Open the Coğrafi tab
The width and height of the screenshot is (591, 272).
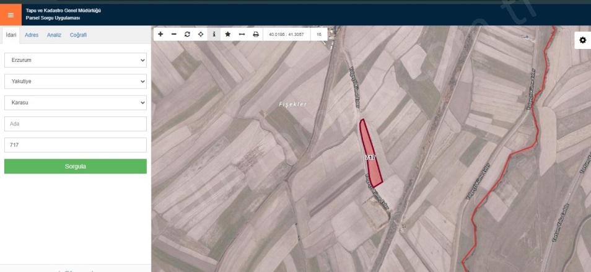tap(78, 35)
